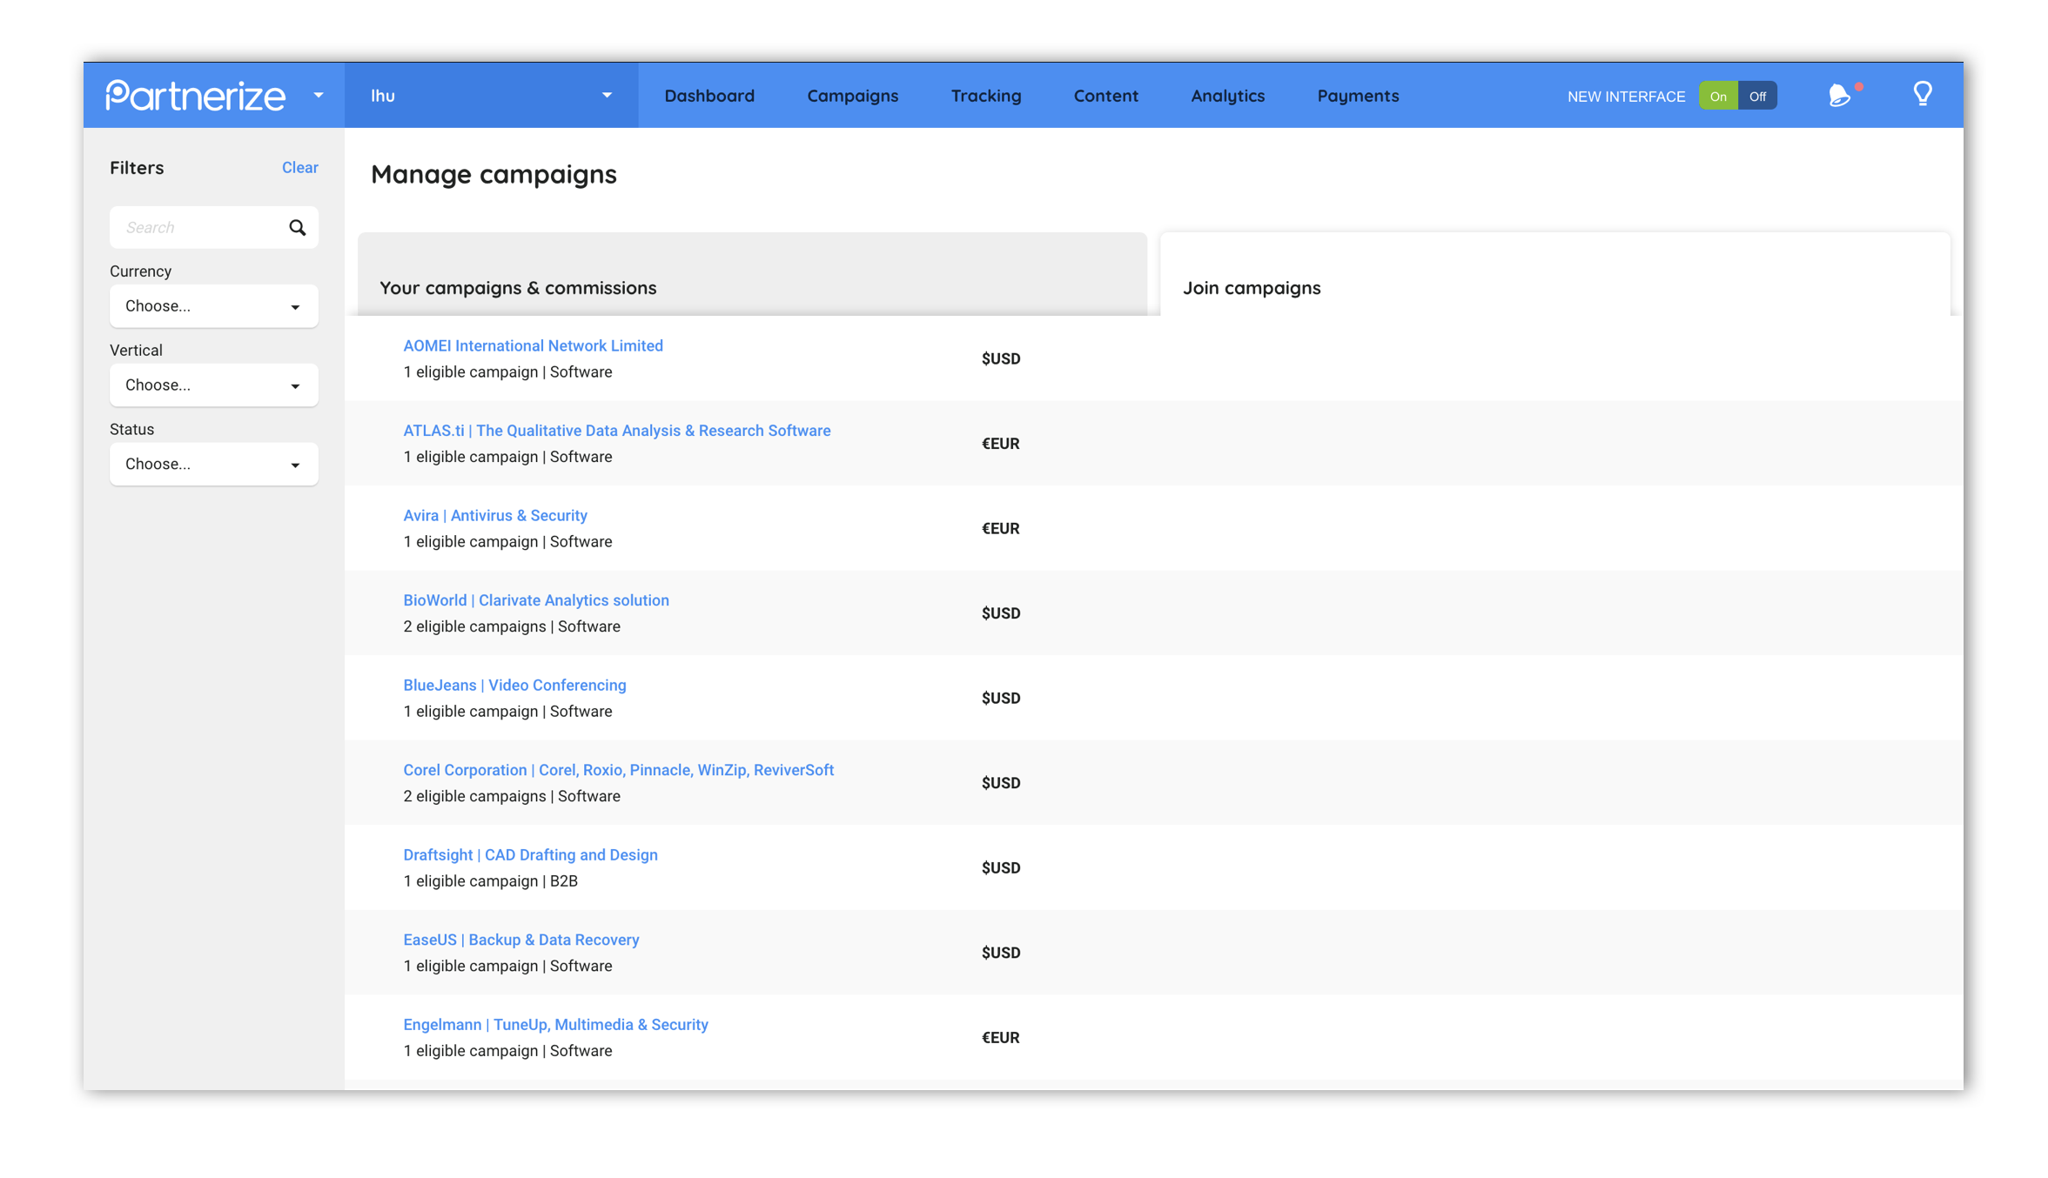Open ATLAS.ti Qualitative Data Analysis link

(x=616, y=431)
